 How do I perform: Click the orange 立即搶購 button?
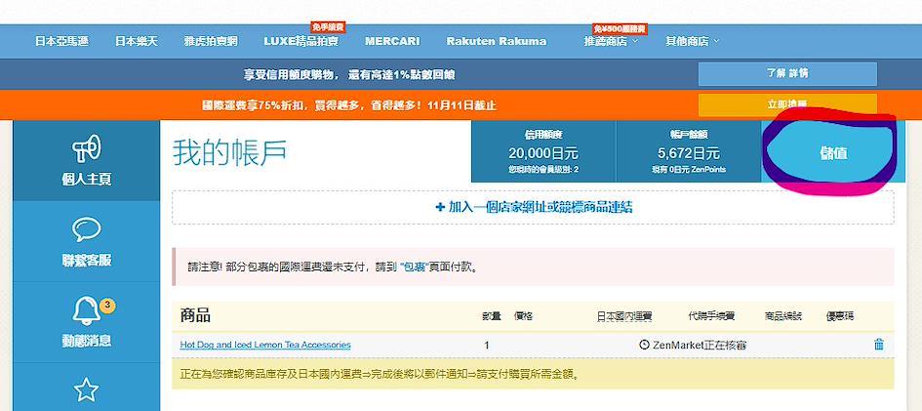click(x=787, y=104)
